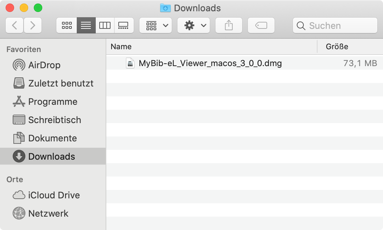Go back with the left arrow button
Image resolution: width=383 pixels, height=230 pixels.
14,25
